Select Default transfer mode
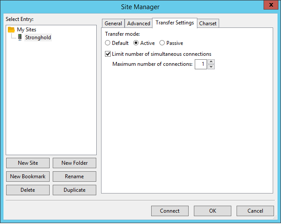The image size is (281, 224). pos(108,43)
